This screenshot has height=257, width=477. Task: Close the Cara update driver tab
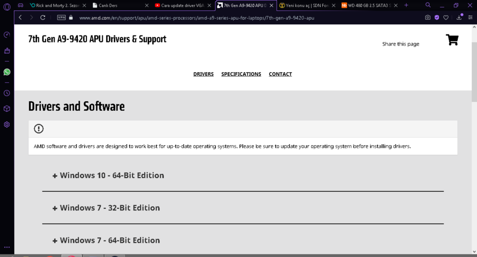(x=209, y=5)
